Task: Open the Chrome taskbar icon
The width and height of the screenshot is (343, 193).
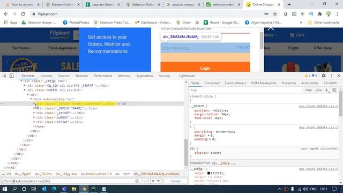Action: click(x=84, y=189)
